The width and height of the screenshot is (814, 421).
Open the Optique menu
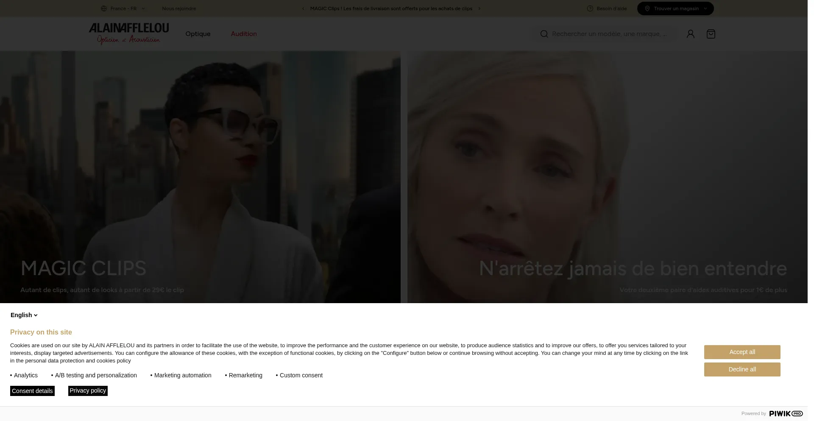coord(198,34)
